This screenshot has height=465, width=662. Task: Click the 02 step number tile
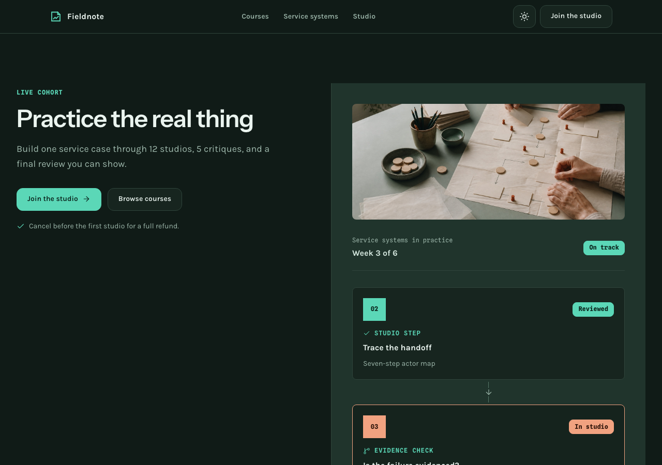374,309
